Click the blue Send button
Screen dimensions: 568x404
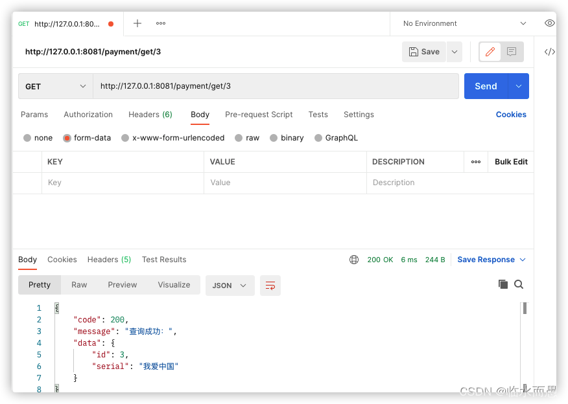click(x=486, y=86)
